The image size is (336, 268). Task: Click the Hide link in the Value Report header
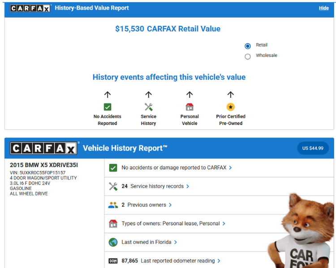pos(323,8)
